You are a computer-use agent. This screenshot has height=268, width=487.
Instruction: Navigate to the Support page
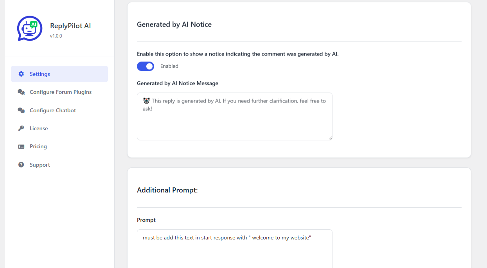coord(40,165)
